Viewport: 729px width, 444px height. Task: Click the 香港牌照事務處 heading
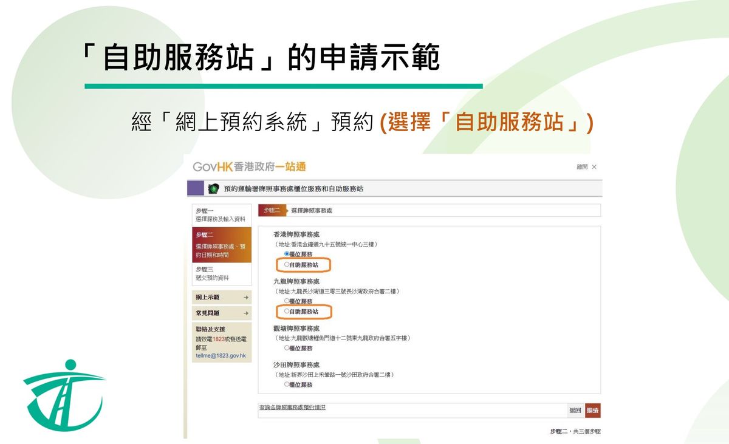(296, 234)
